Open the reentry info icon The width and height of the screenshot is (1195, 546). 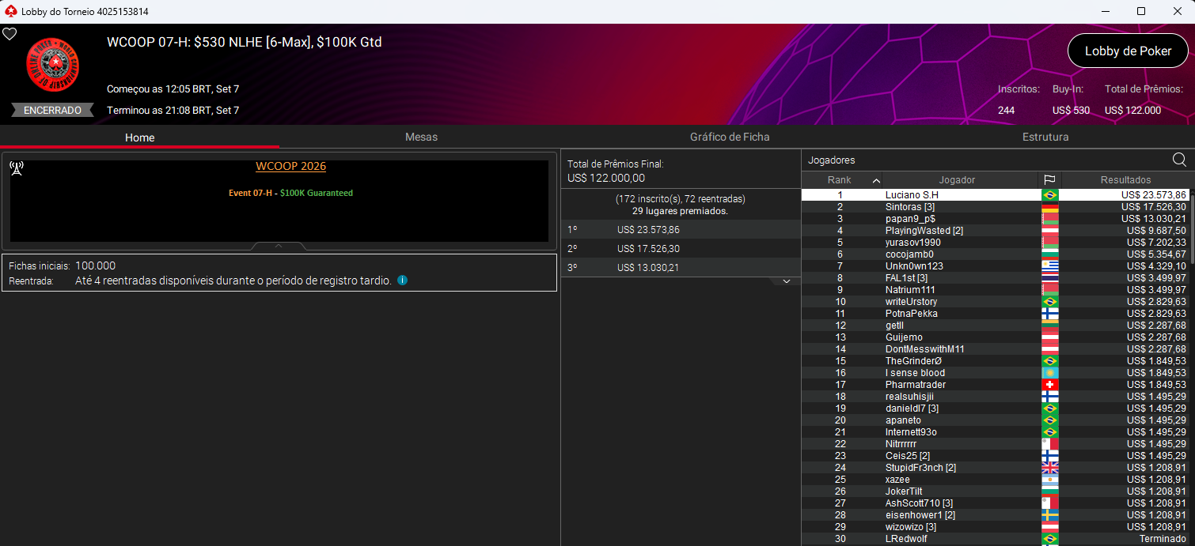click(x=402, y=281)
